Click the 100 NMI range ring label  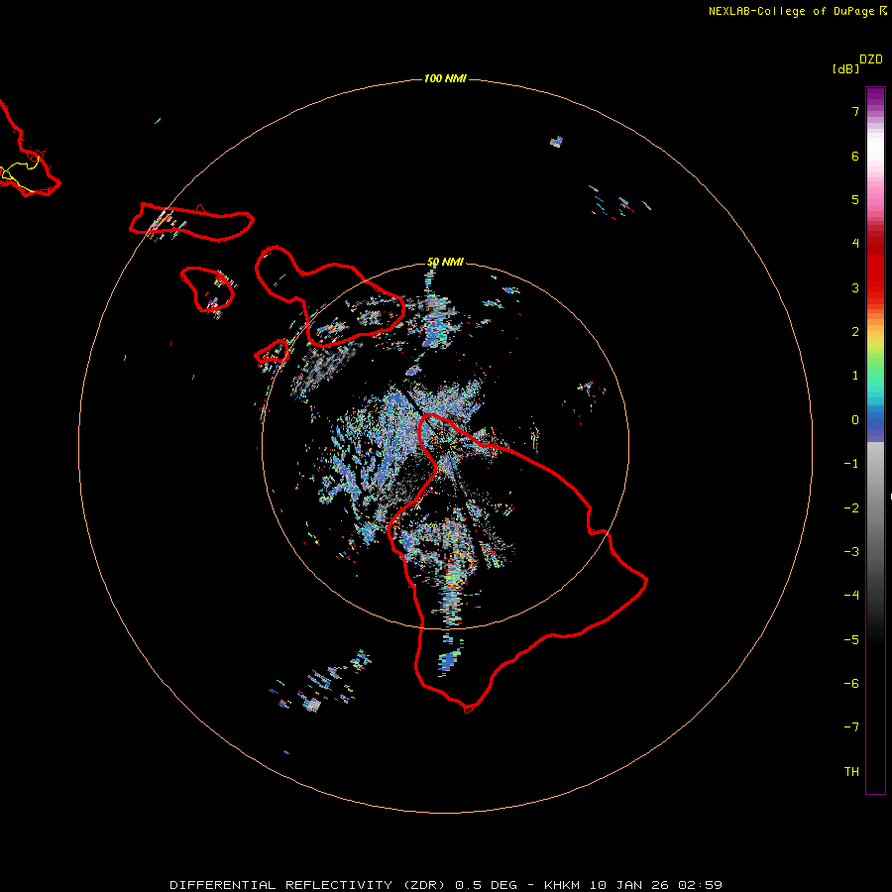(445, 78)
